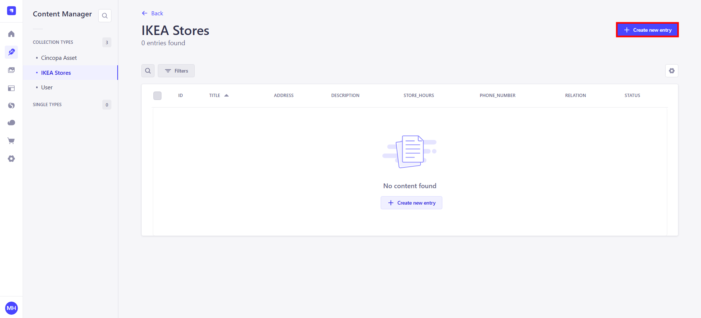Click Create new entry under No content
Viewport: 701px width, 318px height.
(411, 203)
